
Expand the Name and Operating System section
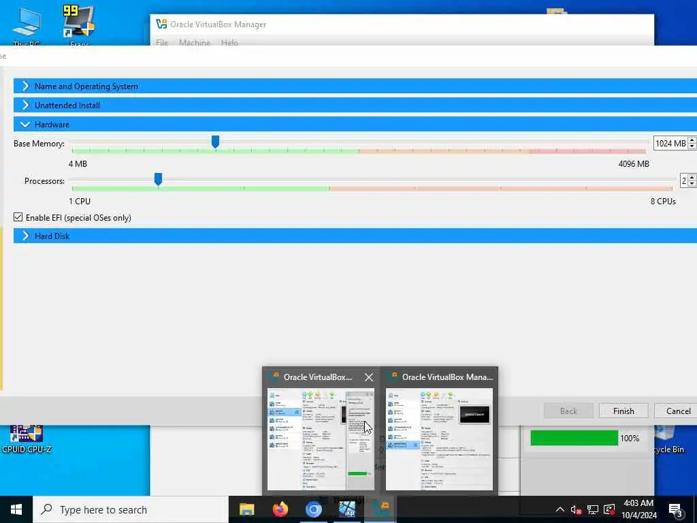point(355,86)
